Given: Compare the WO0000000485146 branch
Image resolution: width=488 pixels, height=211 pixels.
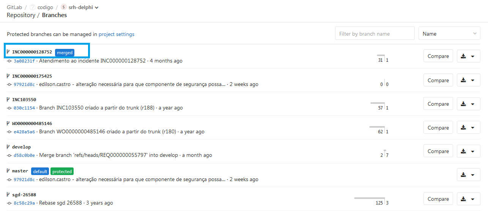Looking at the screenshot, I should 438,128.
